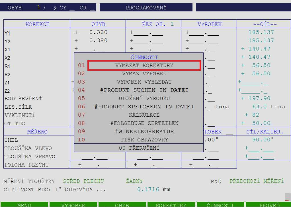Viewport: 291px width, 207px height.
Task: Click the POLOHA PLECHU VYROBEK field
Action: click(204, 165)
